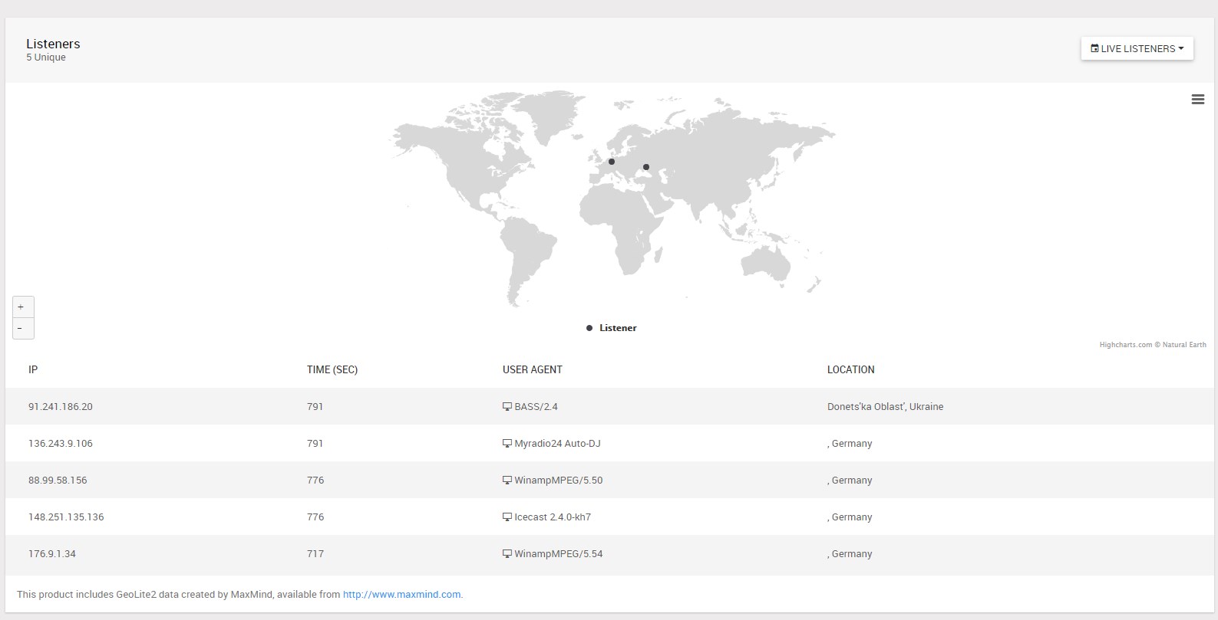Click Donets'ka Oblast', Ukraine location cell
This screenshot has width=1218, height=620.
click(x=886, y=406)
